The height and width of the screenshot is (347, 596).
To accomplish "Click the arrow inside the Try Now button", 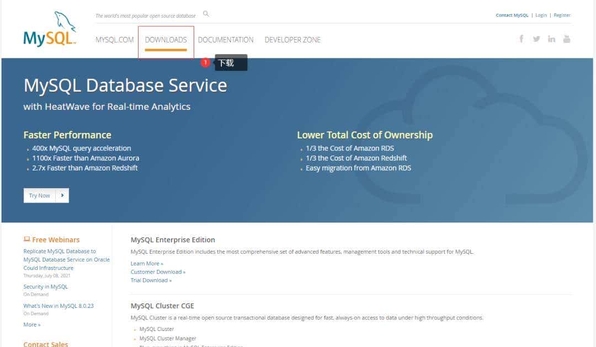I will pyautogui.click(x=63, y=195).
